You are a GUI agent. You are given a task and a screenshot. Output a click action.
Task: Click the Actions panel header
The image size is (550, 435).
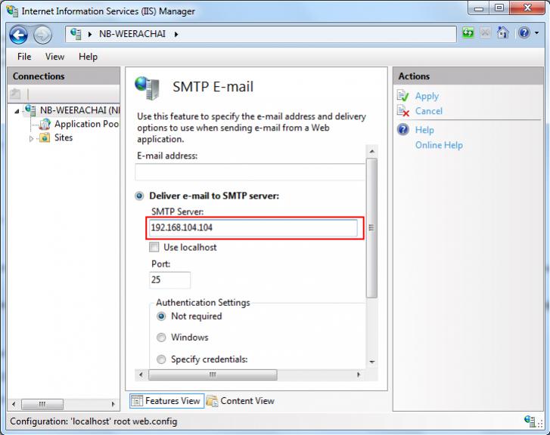click(x=468, y=76)
